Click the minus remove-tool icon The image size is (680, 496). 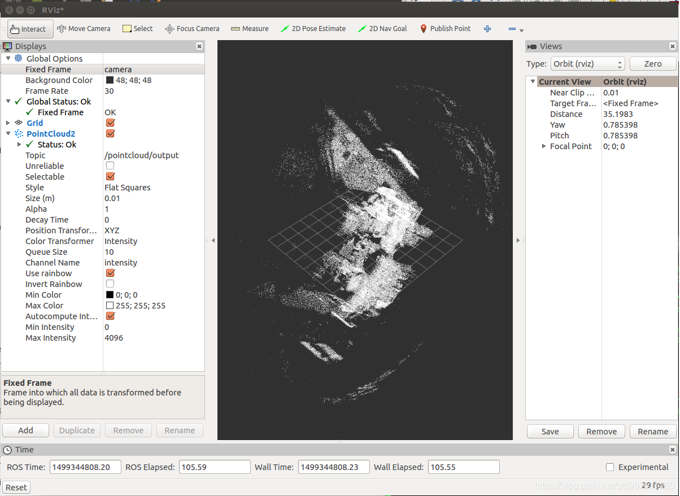[x=512, y=29]
